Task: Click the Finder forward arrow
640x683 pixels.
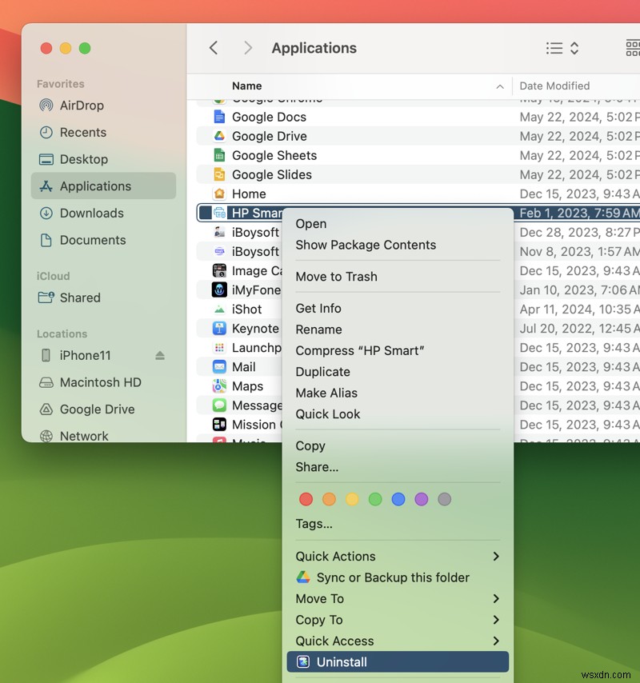Action: pyautogui.click(x=248, y=48)
